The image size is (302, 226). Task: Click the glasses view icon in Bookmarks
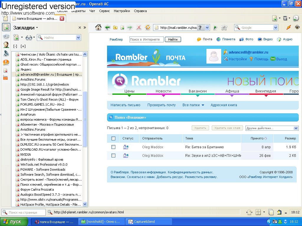(29, 38)
